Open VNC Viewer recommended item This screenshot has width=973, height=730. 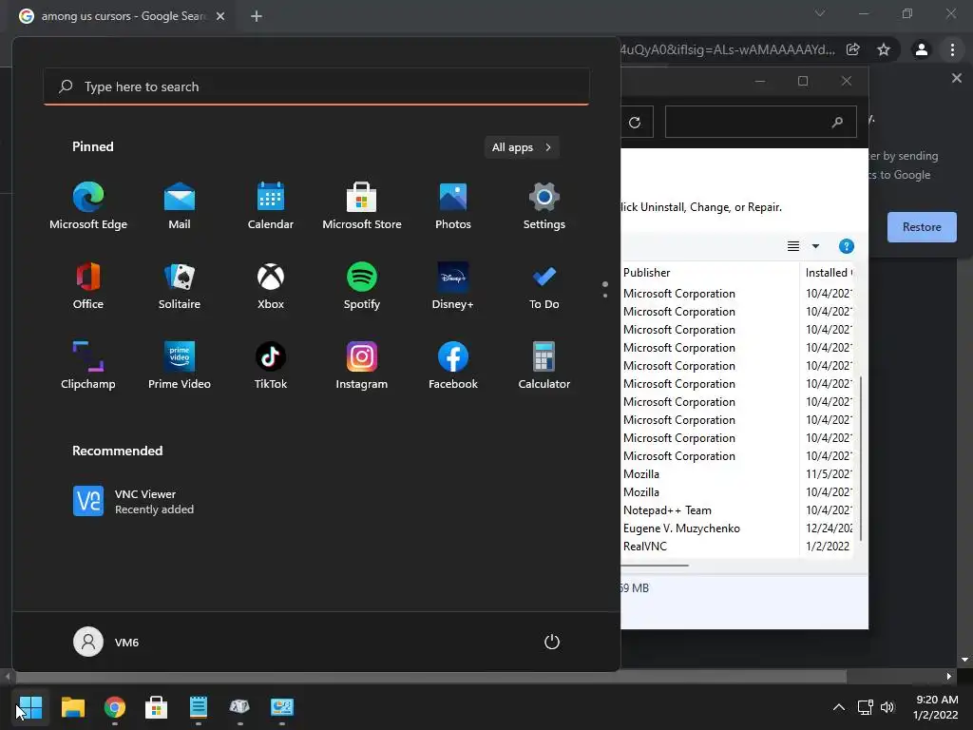(133, 501)
